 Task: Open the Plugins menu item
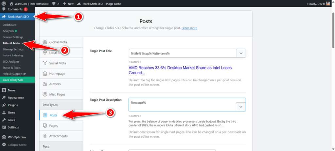(x=17, y=105)
